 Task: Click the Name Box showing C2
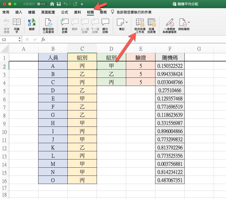tap(9, 40)
